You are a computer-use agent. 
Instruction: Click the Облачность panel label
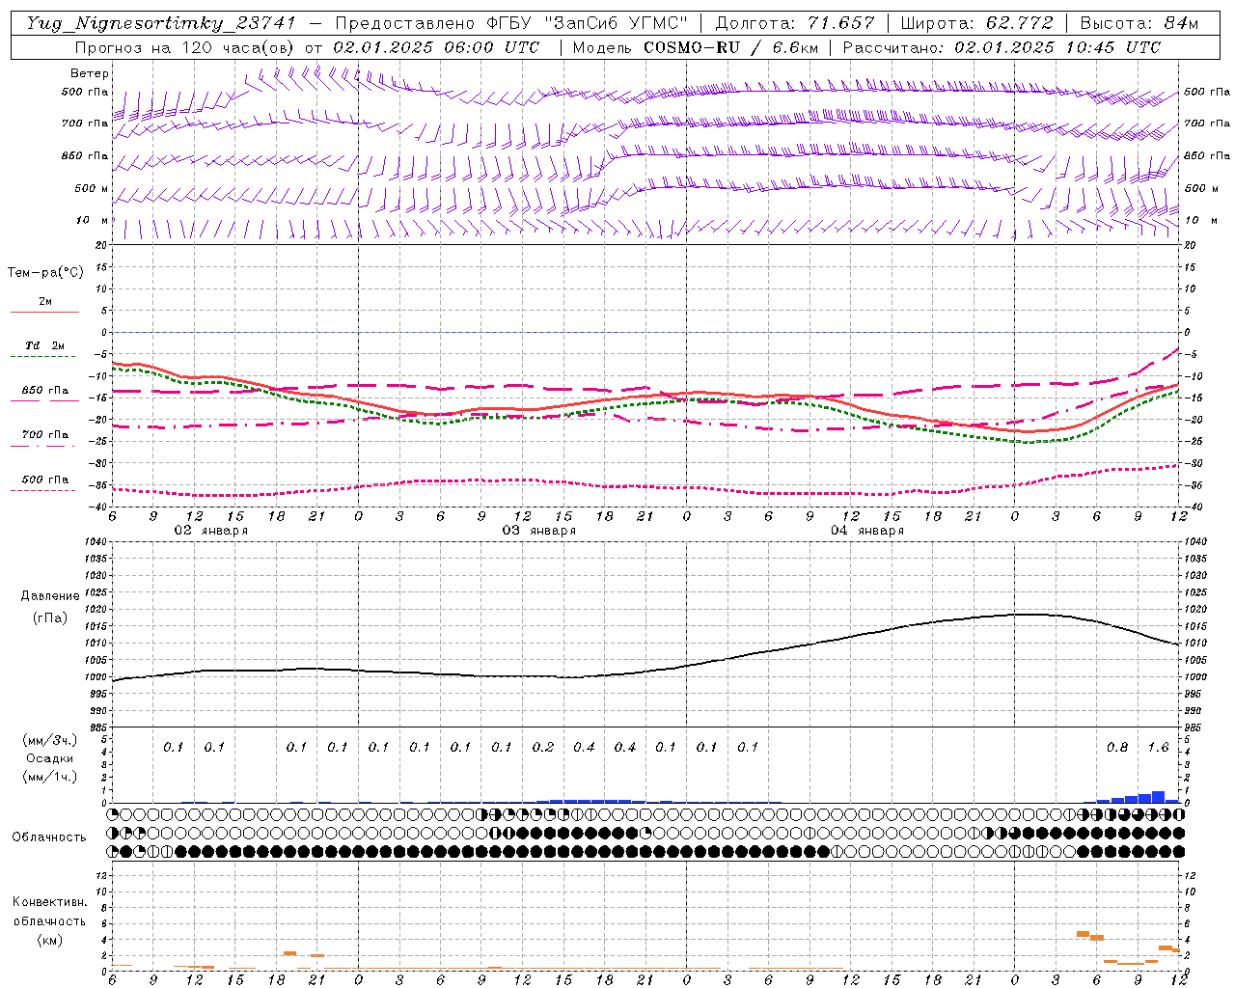pyautogui.click(x=49, y=837)
